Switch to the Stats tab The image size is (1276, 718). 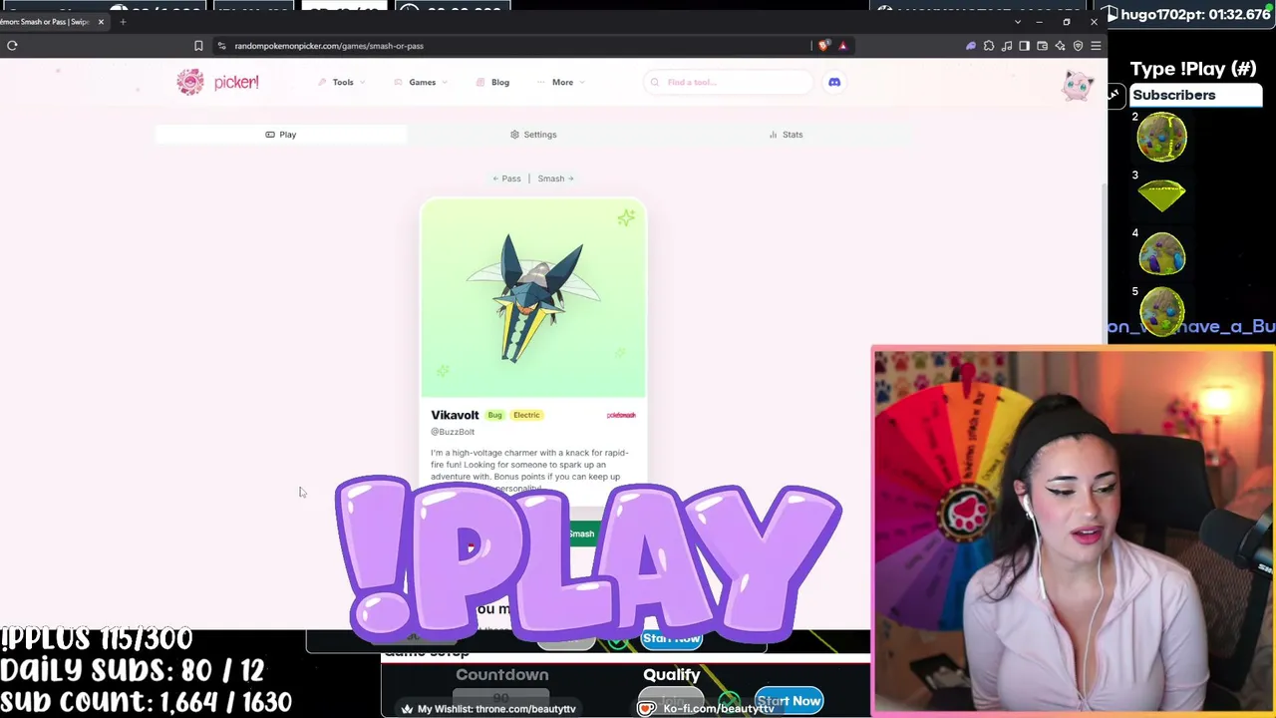[786, 135]
